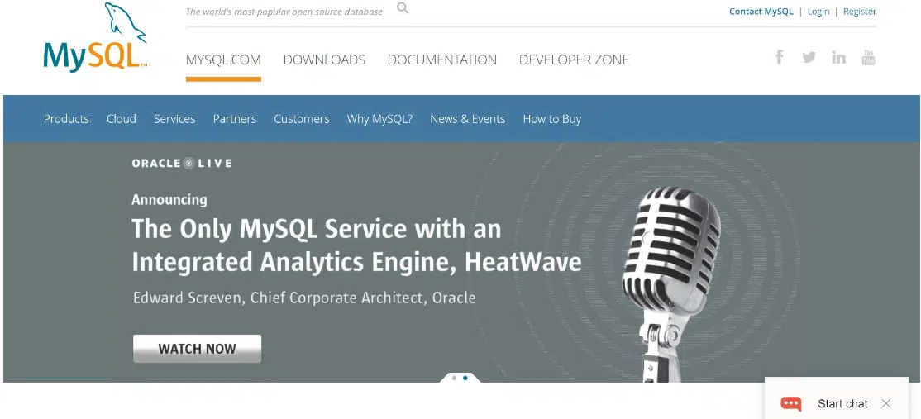Open the MySQL Twitter icon
The width and height of the screenshot is (921, 419).
(x=809, y=57)
